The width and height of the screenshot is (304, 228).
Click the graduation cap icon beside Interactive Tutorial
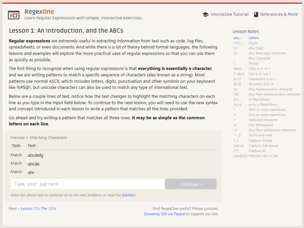pos(205,15)
